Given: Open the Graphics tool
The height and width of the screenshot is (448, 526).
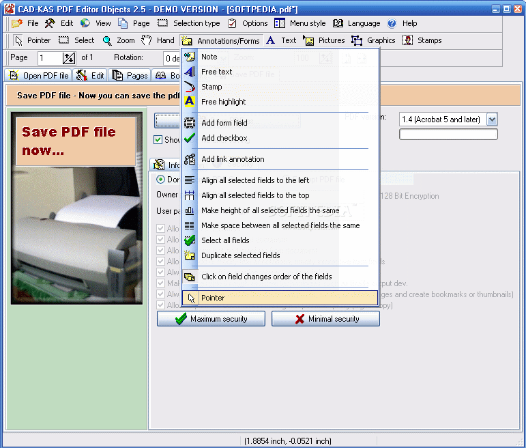Looking at the screenshot, I should (x=373, y=40).
